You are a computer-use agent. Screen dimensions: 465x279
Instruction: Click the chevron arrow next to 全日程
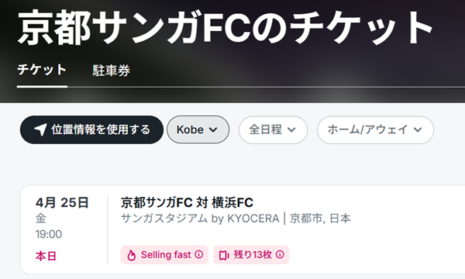[x=291, y=130]
